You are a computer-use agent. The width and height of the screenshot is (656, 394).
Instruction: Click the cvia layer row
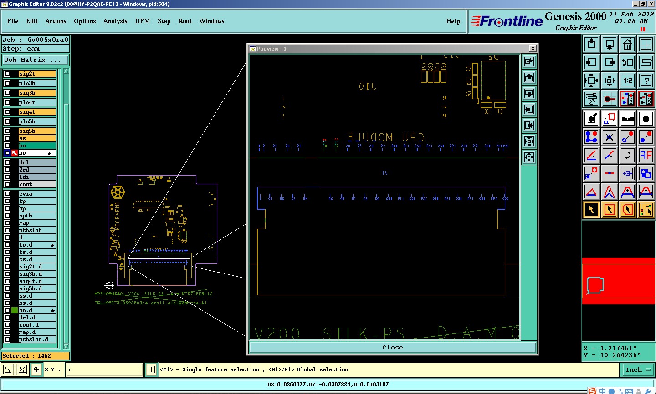[x=37, y=194]
